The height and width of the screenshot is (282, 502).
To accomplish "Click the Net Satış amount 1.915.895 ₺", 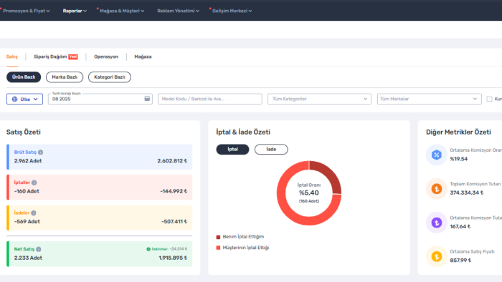I will coord(173,258).
